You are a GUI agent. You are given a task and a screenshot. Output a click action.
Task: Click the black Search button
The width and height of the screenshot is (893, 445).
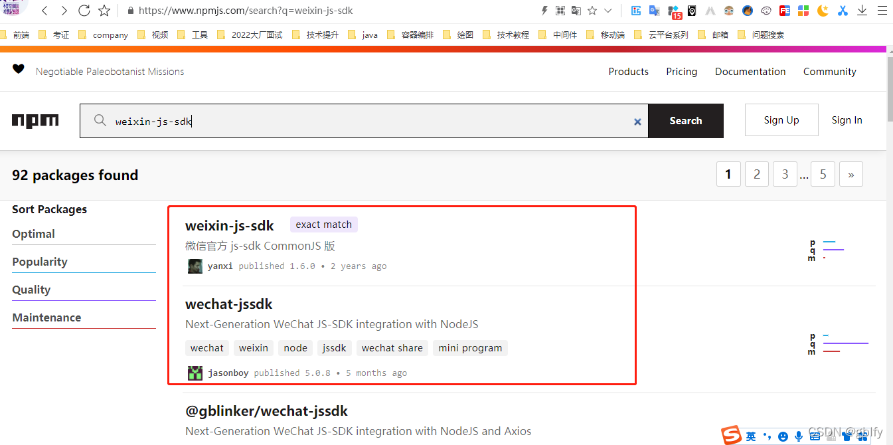686,121
